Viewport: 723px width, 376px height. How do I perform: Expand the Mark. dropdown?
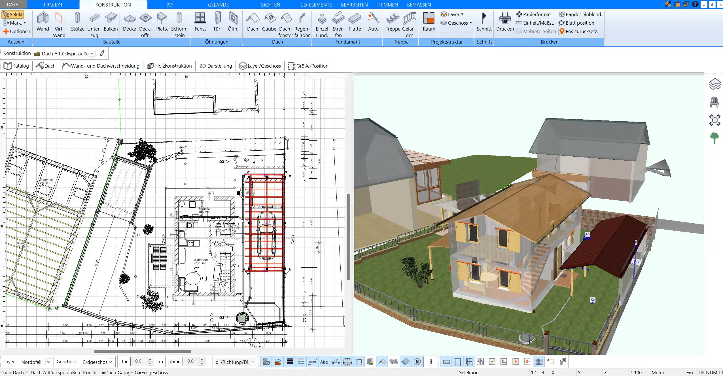tap(15, 23)
